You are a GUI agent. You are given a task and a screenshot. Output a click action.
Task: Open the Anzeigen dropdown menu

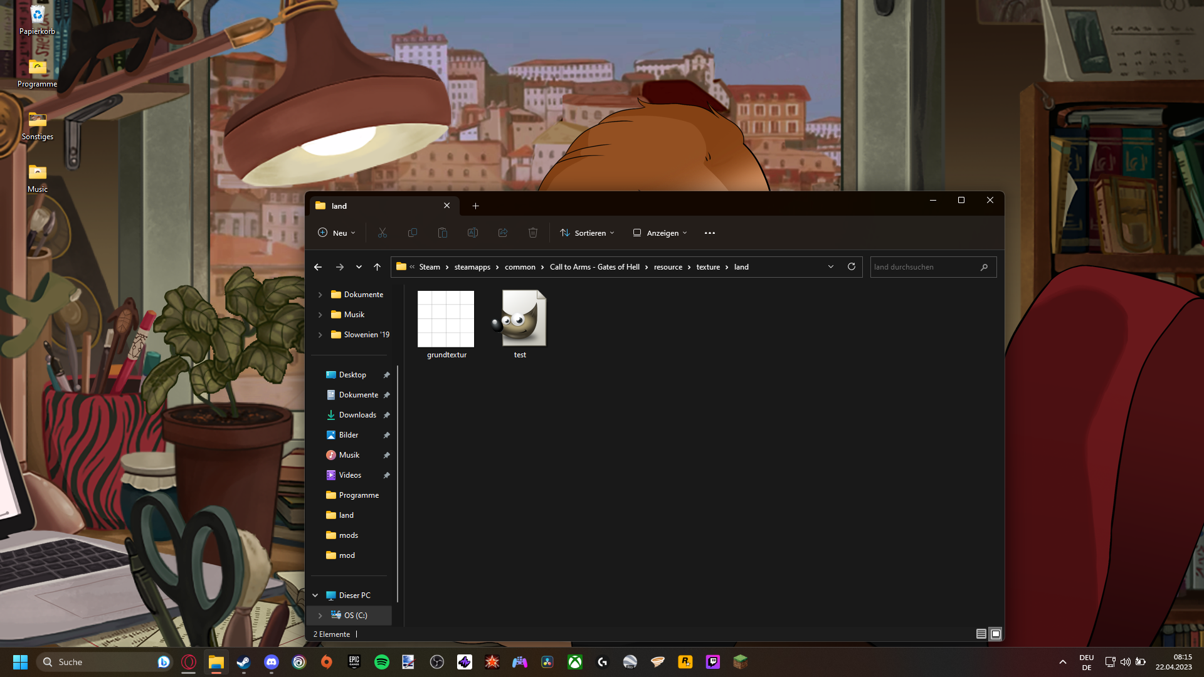coord(660,233)
